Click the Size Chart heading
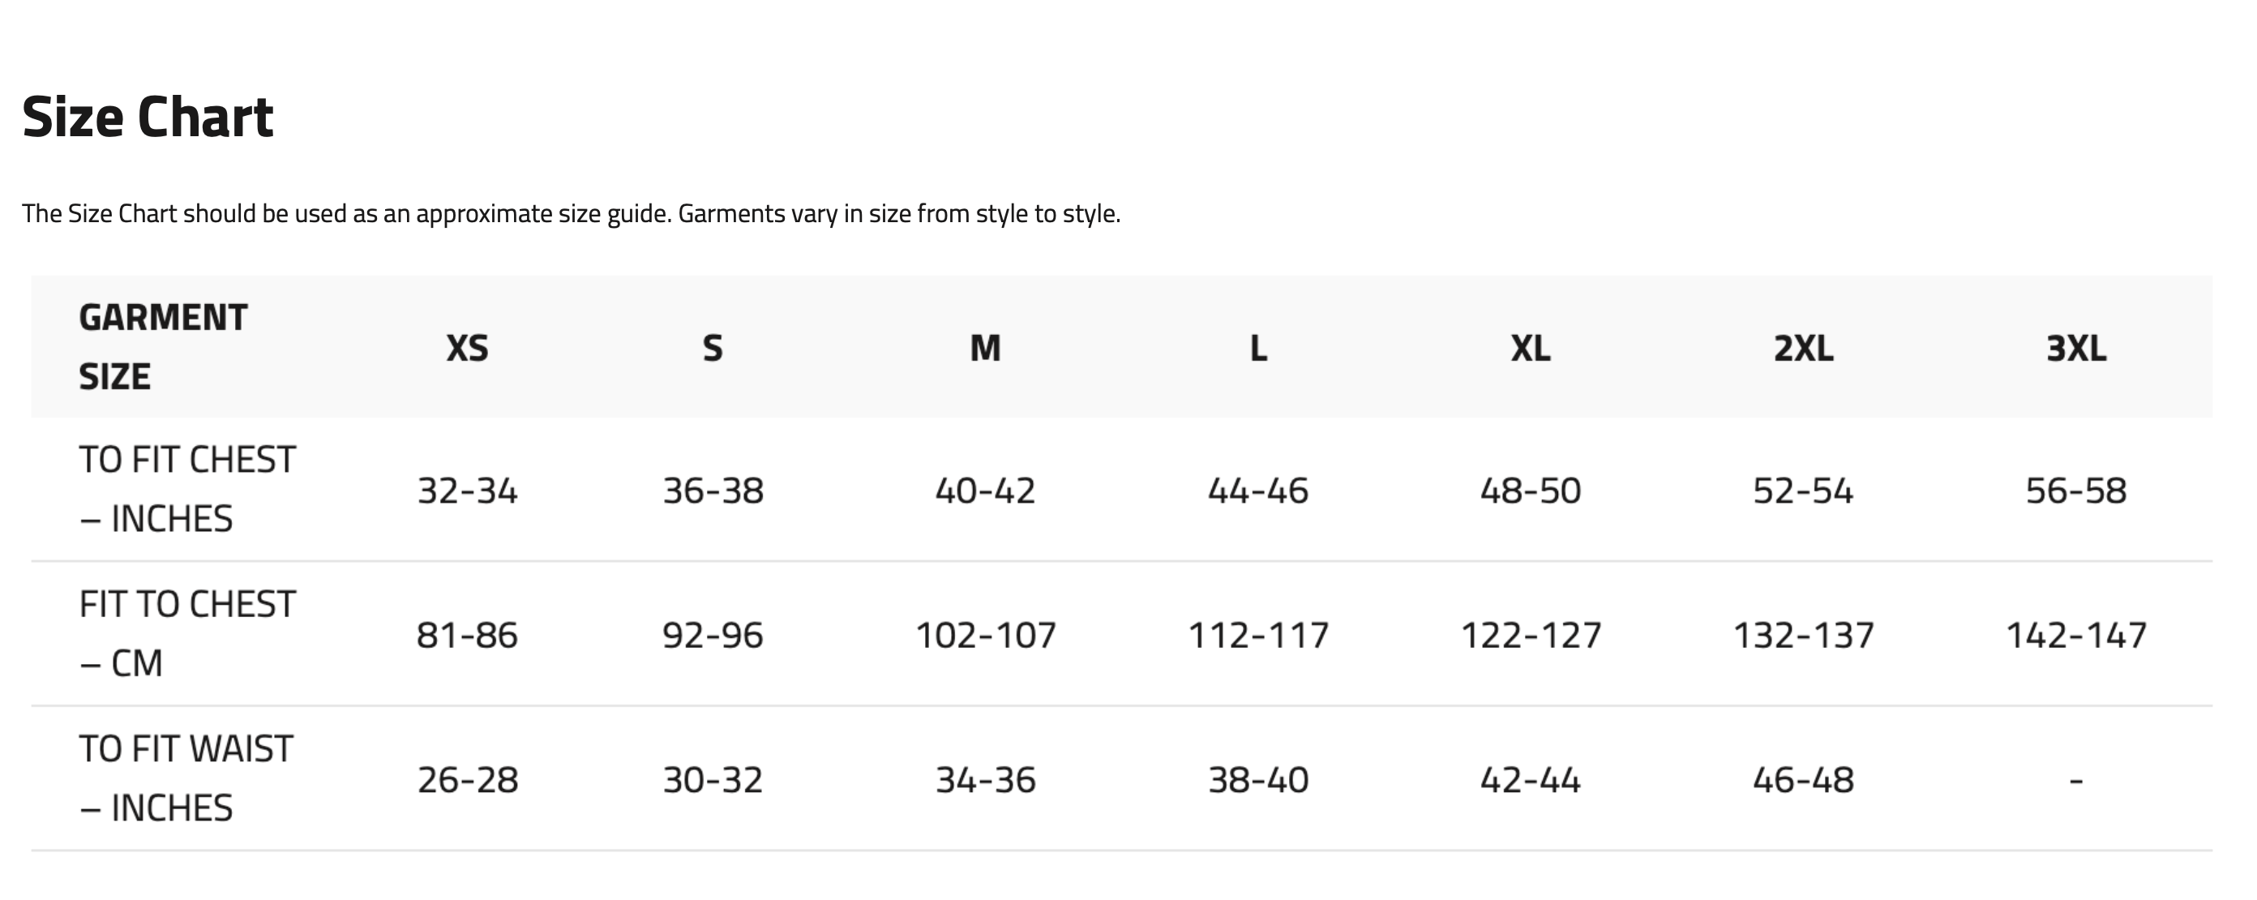The image size is (2257, 900). tap(148, 117)
